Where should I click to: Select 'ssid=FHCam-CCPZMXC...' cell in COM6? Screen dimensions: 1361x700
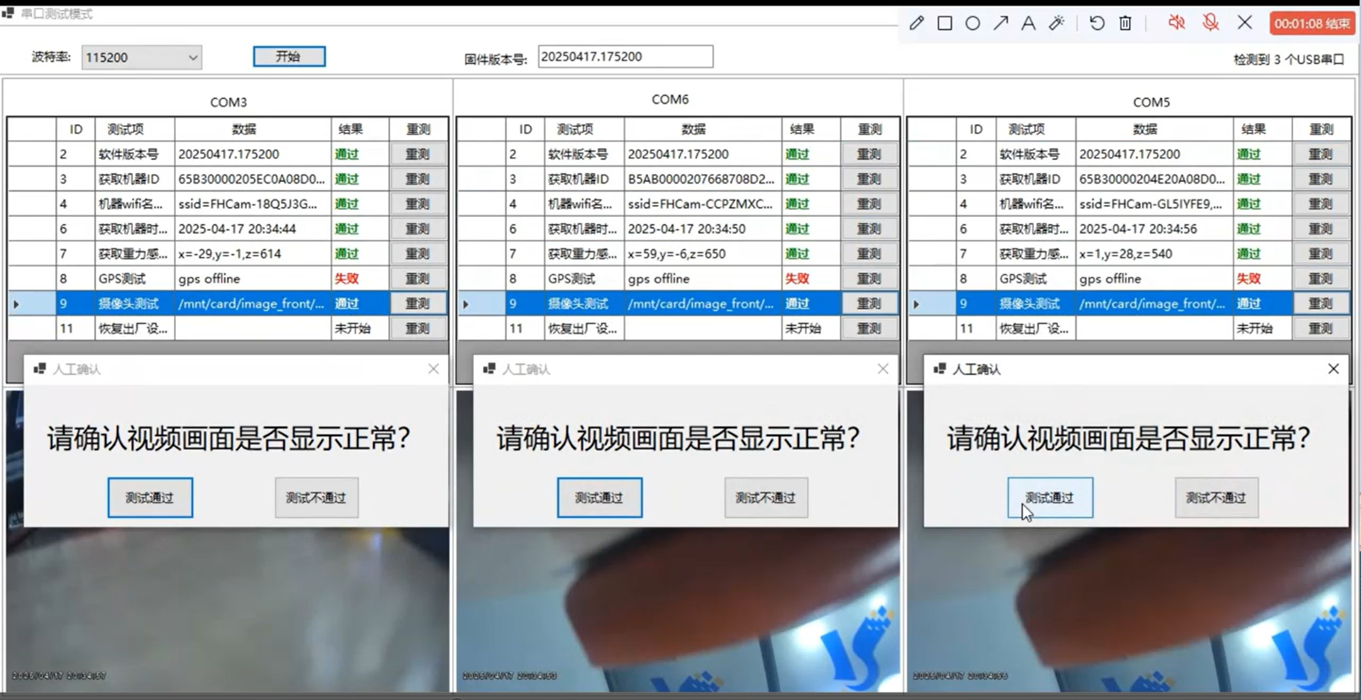pyautogui.click(x=703, y=204)
